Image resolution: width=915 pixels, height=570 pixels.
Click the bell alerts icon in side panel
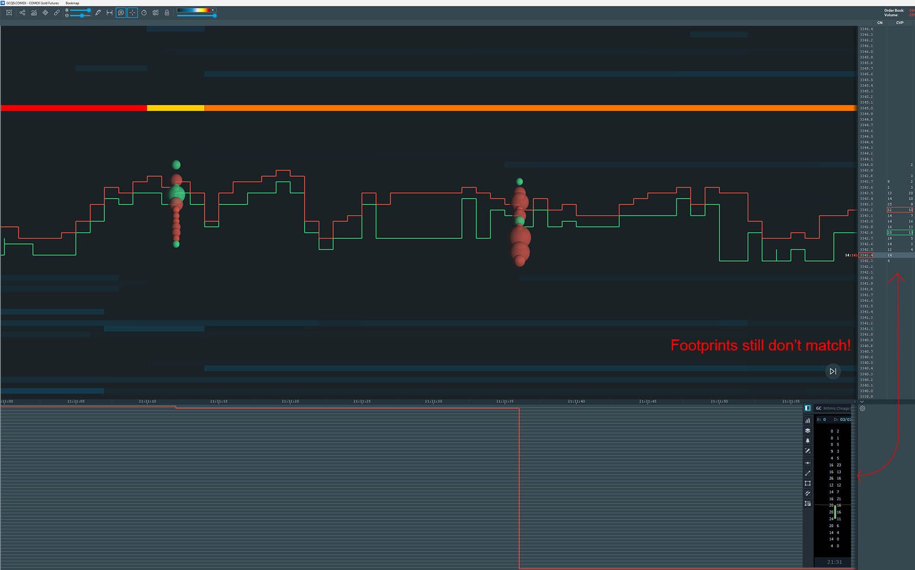[807, 441]
